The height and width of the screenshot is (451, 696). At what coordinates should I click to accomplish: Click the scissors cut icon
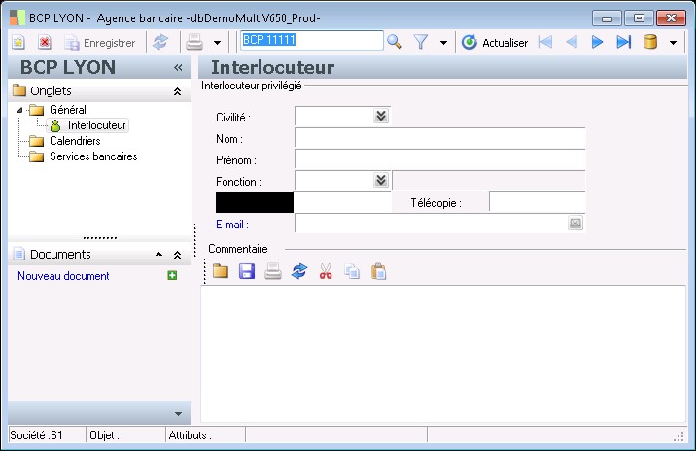coord(326,271)
